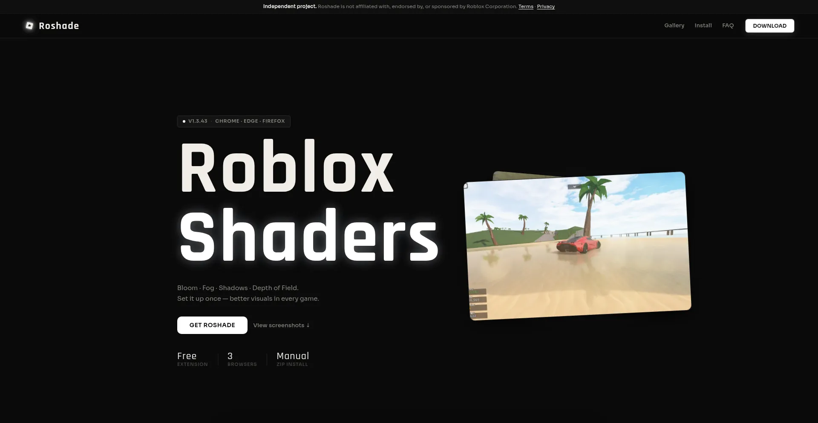
Task: Click the View screenshots link
Action: [282, 325]
